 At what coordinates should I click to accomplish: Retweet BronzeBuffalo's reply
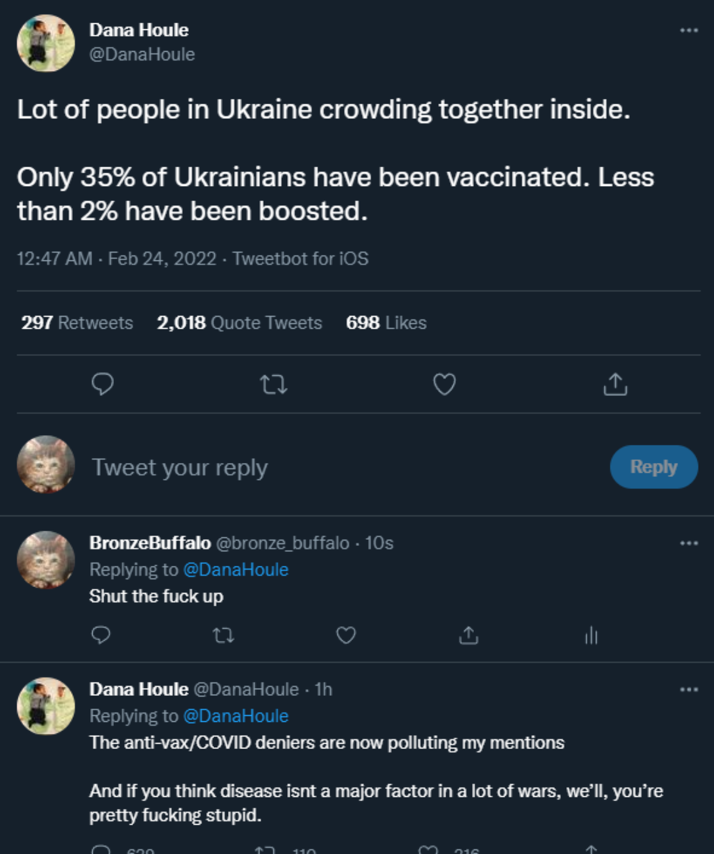pyautogui.click(x=223, y=636)
